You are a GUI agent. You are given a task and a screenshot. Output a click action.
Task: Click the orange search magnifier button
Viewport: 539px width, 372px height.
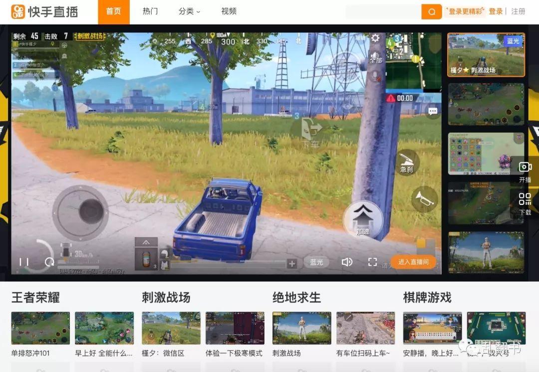tap(431, 11)
